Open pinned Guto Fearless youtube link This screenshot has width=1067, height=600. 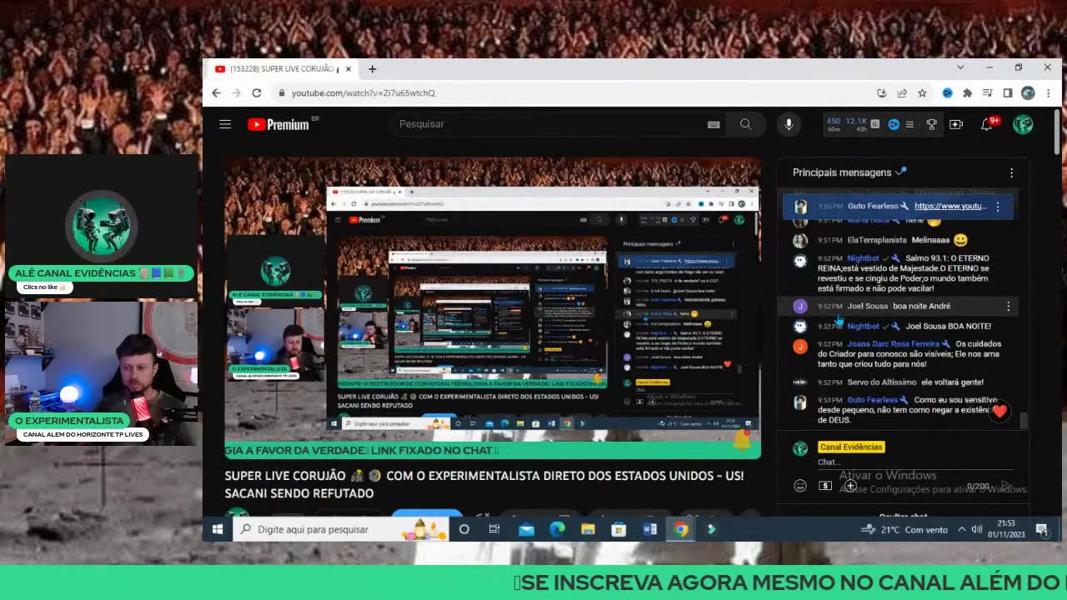coord(950,206)
